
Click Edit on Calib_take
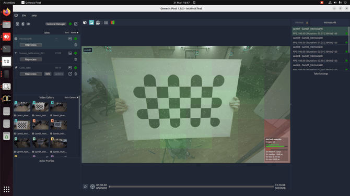[x=48, y=74]
